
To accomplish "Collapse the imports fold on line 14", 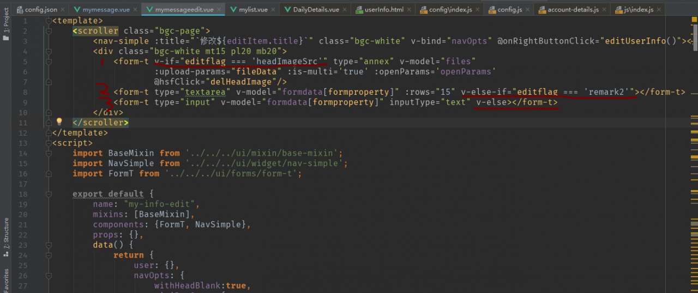I will point(50,153).
